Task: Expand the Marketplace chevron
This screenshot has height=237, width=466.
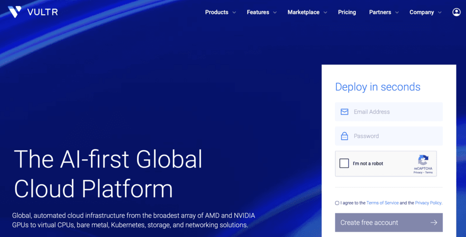Action: (x=325, y=12)
